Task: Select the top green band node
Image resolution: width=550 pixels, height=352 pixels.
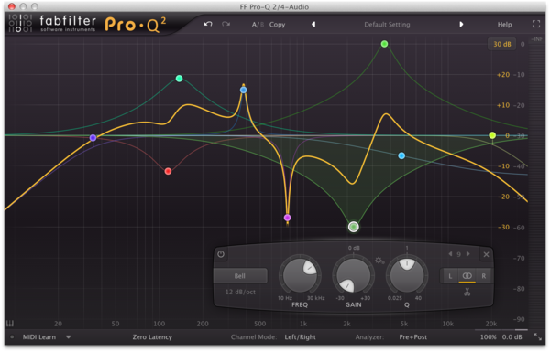Action: (x=384, y=44)
